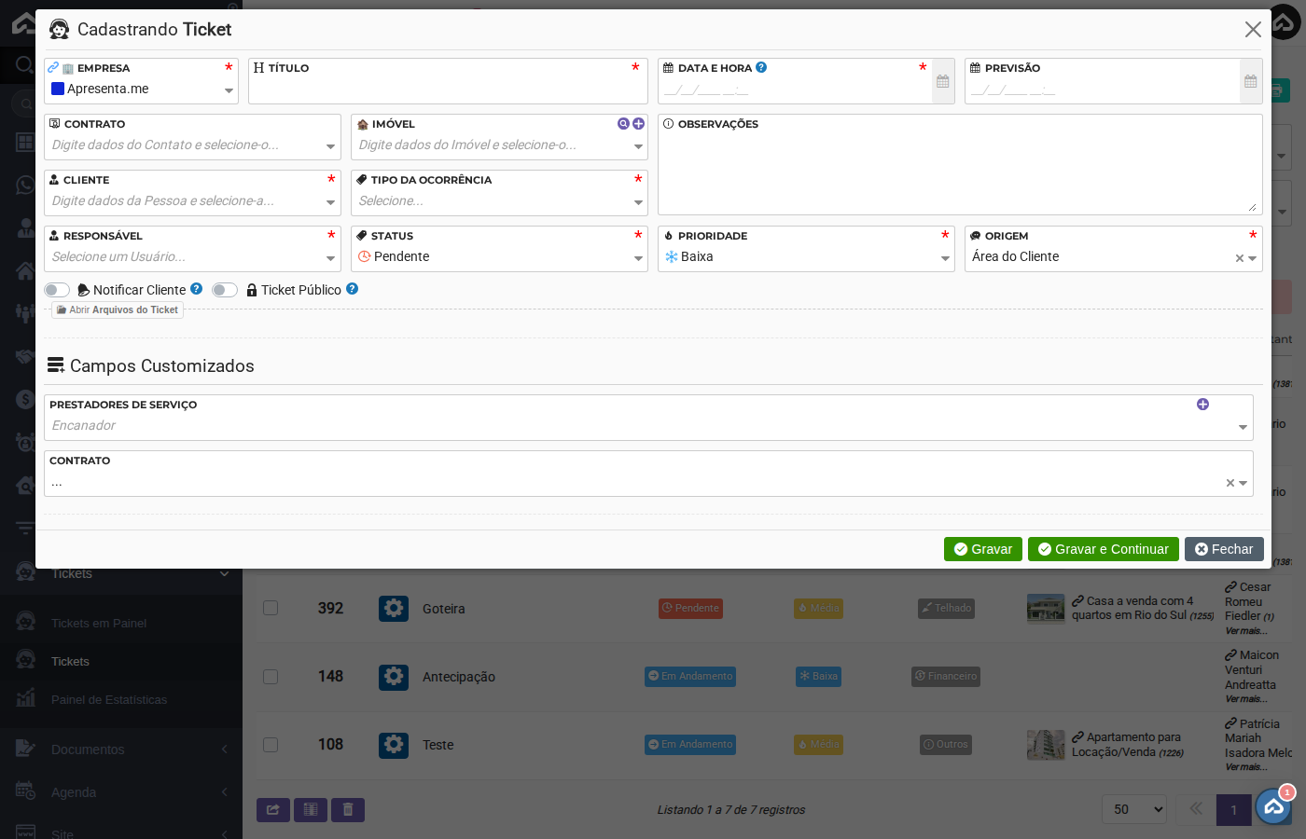Viewport: 1306px width, 839px height.
Task: Click the Data e Hora help icon
Action: click(x=761, y=67)
